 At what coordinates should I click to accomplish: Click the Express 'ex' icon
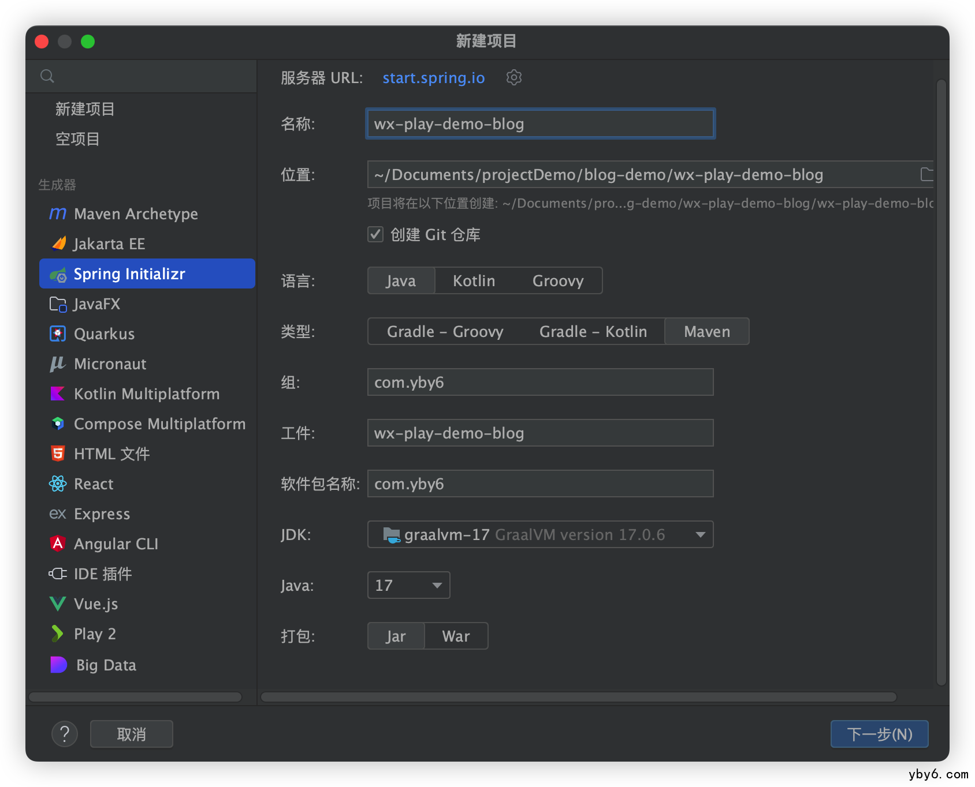58,514
